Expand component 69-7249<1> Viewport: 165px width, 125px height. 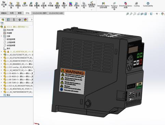coord(1,79)
